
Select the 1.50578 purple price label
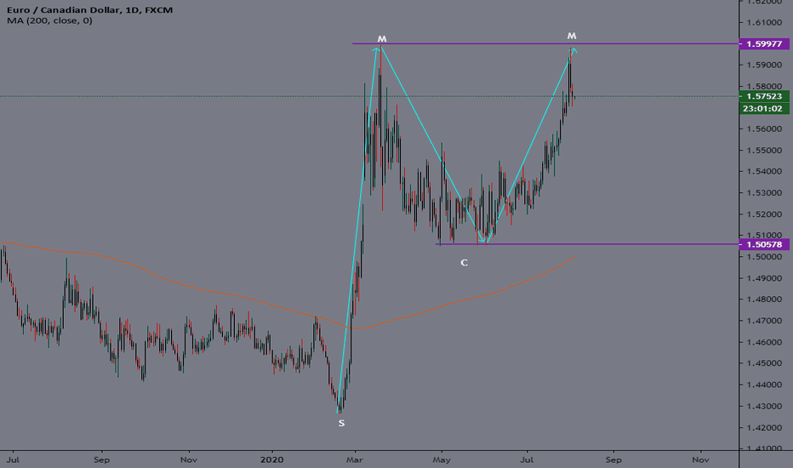point(764,244)
